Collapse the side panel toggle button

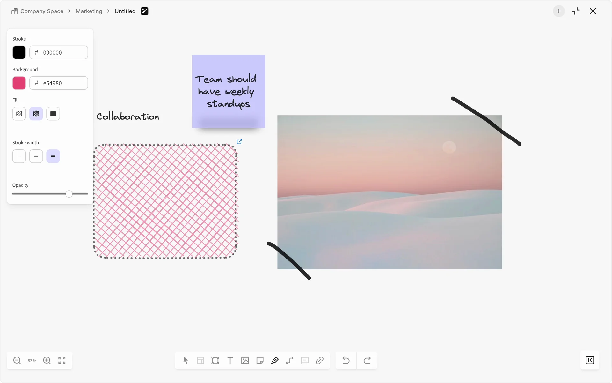click(590, 360)
